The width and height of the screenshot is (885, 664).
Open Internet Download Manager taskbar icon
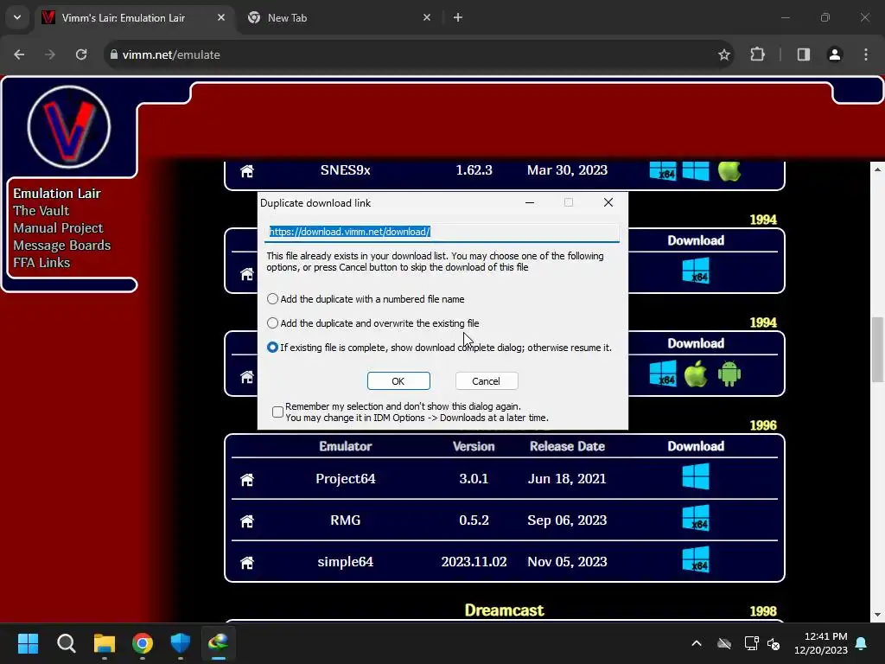pyautogui.click(x=219, y=643)
